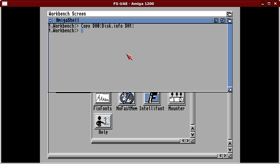Select the NoFastMem icon

click(x=127, y=98)
